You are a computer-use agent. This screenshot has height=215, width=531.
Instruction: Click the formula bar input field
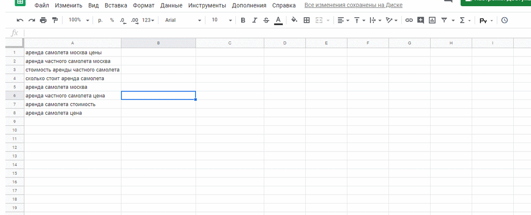pos(277,33)
